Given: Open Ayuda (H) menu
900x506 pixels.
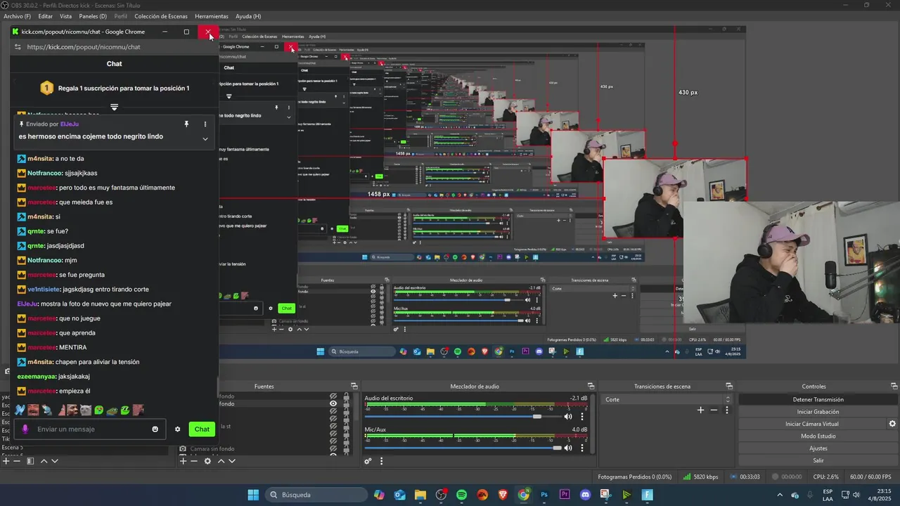Looking at the screenshot, I should click(x=248, y=16).
